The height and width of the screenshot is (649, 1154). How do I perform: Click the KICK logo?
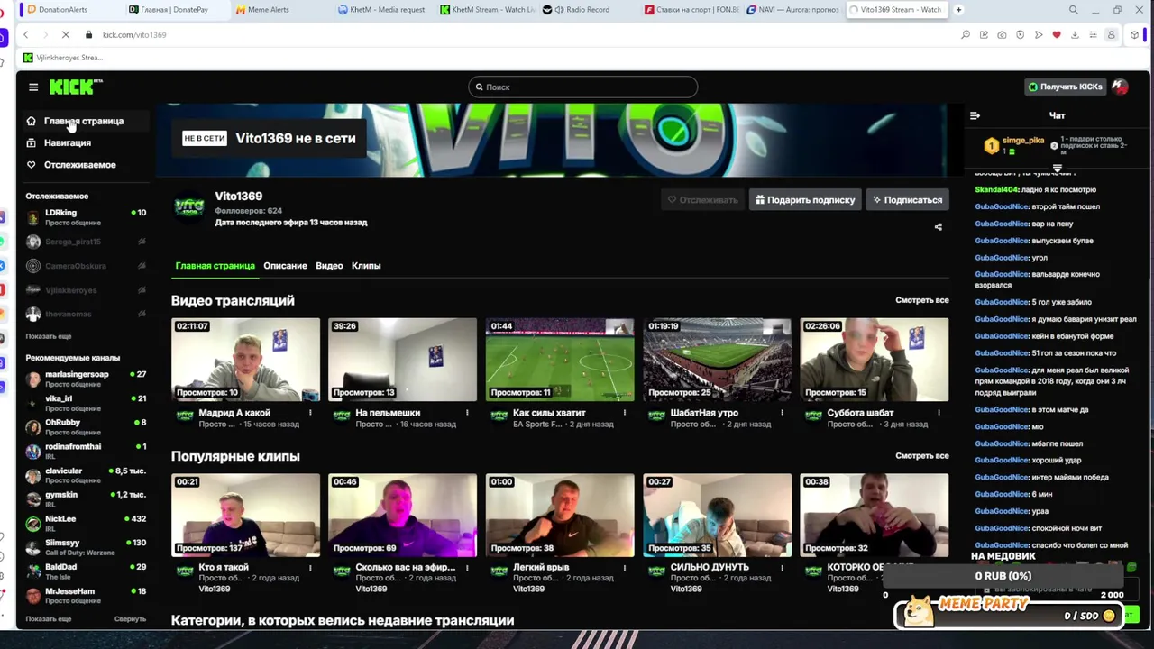click(x=76, y=87)
